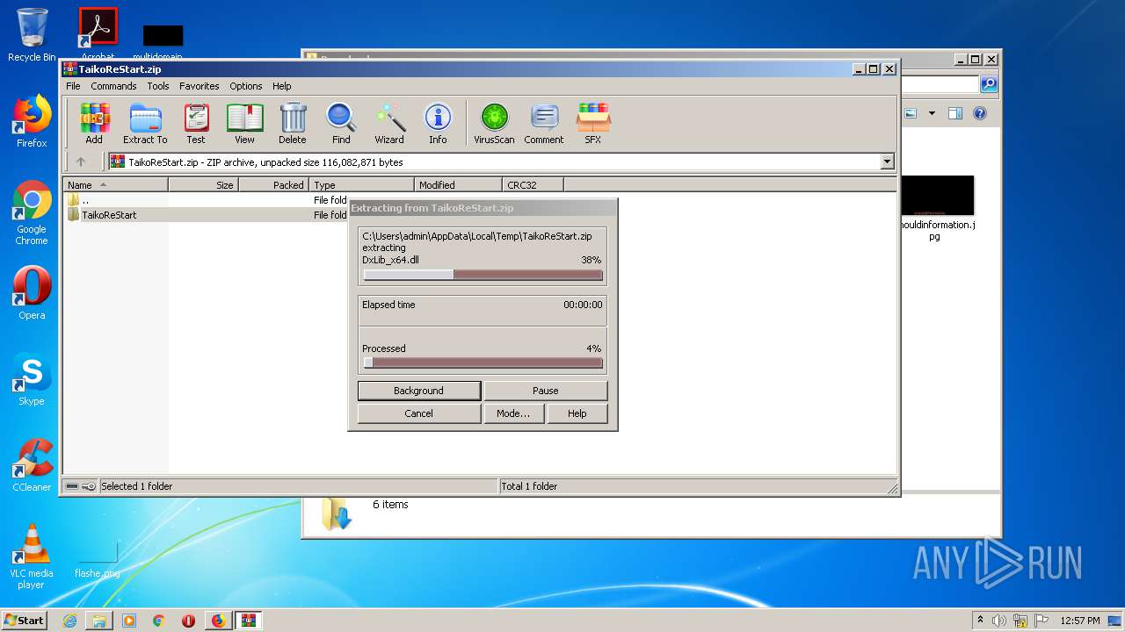The height and width of the screenshot is (632, 1125).
Task: Go up one level arrow
Action: pyautogui.click(x=81, y=162)
